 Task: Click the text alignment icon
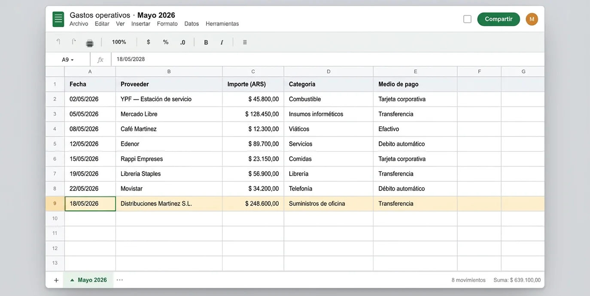245,42
